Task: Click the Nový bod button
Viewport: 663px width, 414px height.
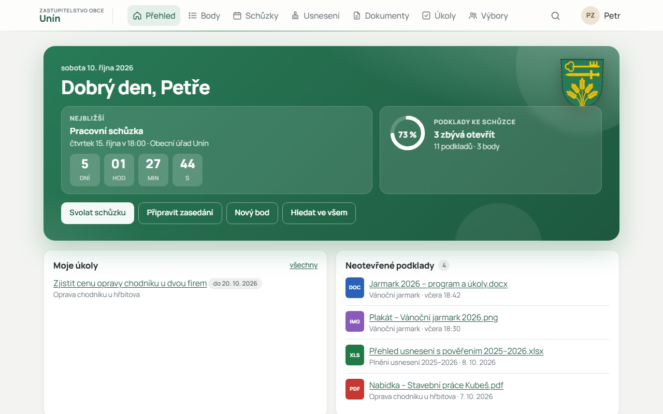Action: pos(252,213)
